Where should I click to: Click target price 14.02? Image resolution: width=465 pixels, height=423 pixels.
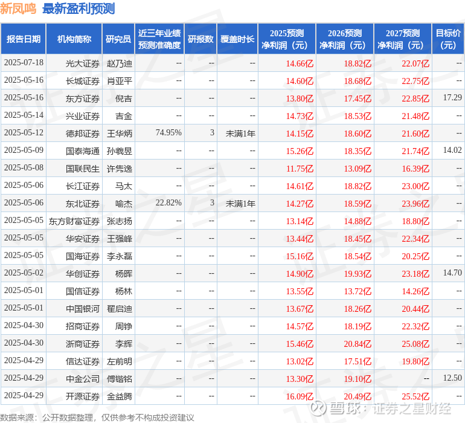452,150
